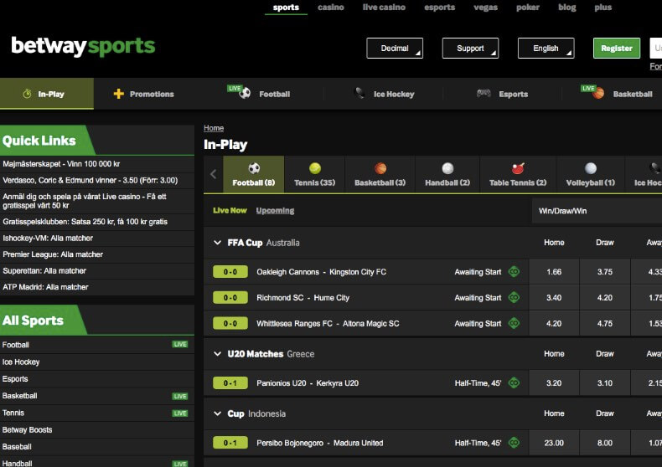Click the Basketball ball icon in top nav

pos(598,93)
